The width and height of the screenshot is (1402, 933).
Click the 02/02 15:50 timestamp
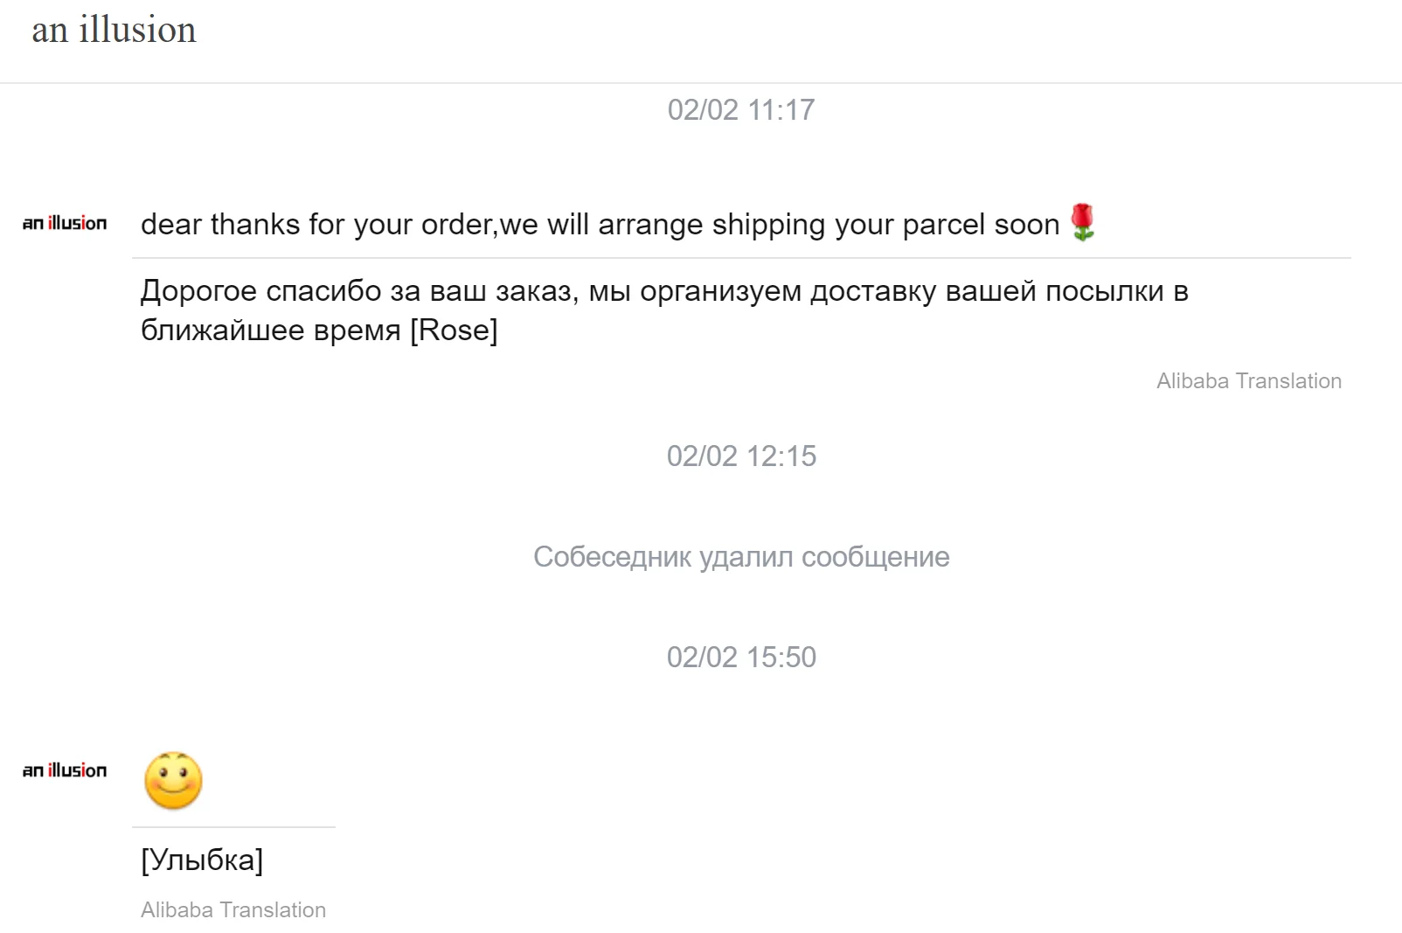[740, 658]
